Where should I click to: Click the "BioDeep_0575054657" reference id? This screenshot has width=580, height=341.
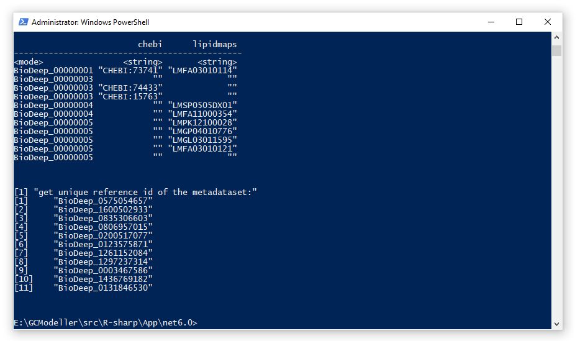click(x=103, y=201)
